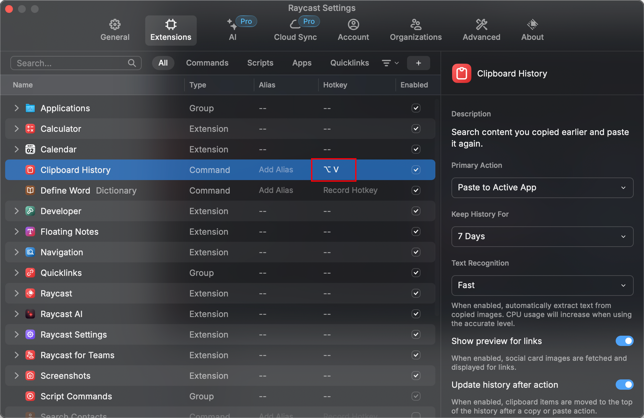Screen dimensions: 644x418
Task: Turn off Show preview for links
Action: tap(624, 341)
